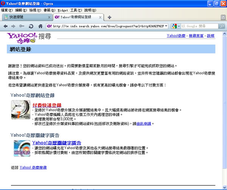Open the Yahoo!奇摩關鍵字廣告 blue link
The height and width of the screenshot is (190, 227).
click(x=57, y=143)
